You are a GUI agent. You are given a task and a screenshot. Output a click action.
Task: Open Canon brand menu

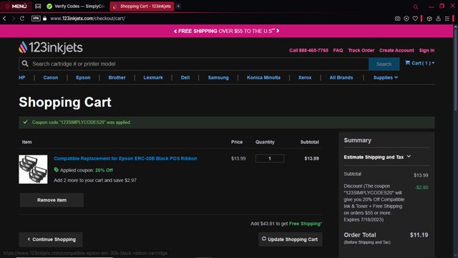pyautogui.click(x=51, y=77)
